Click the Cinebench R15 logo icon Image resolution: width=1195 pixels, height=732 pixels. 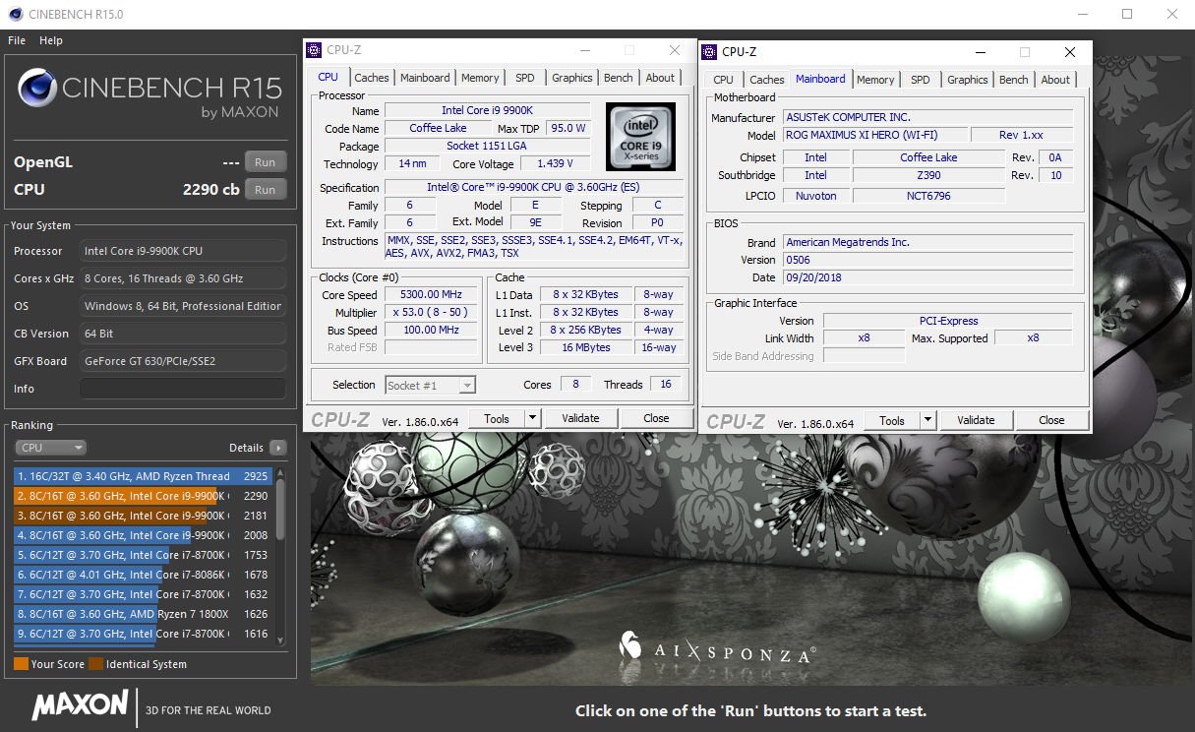pyautogui.click(x=36, y=89)
